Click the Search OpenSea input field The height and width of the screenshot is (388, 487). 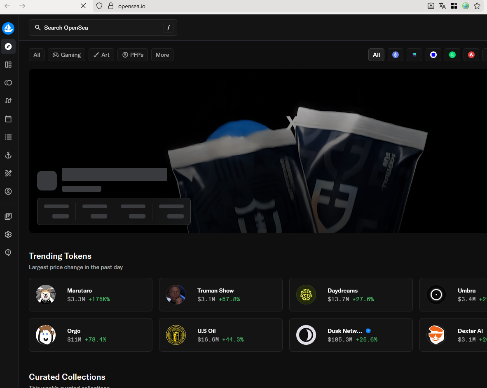(x=103, y=28)
